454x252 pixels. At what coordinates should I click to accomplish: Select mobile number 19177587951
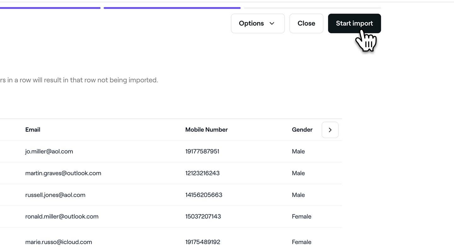(202, 152)
